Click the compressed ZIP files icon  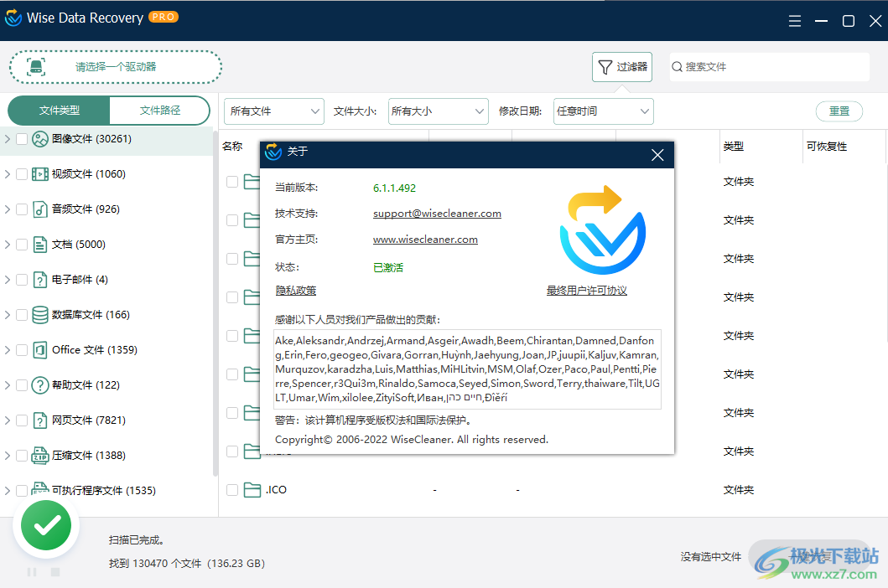tap(39, 456)
